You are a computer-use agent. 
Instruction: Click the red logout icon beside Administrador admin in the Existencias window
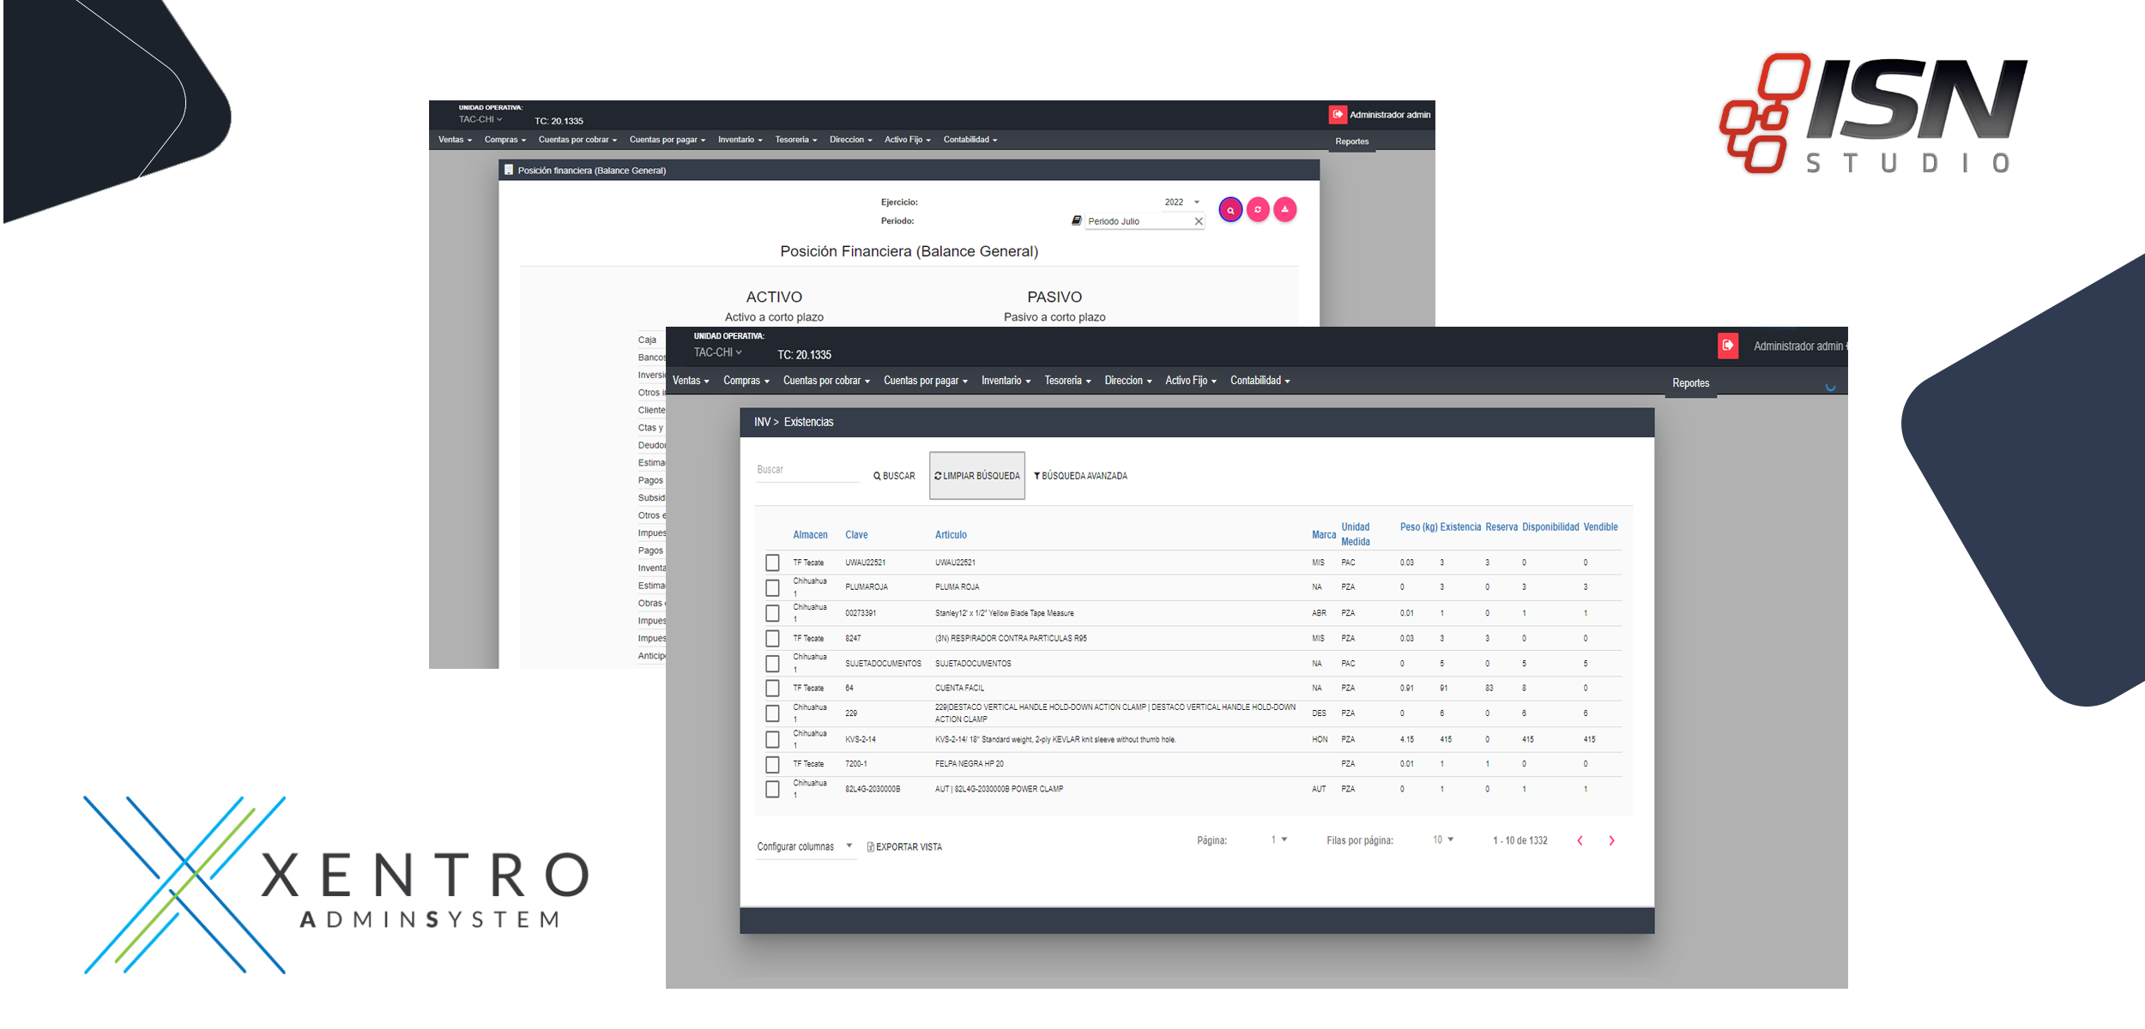coord(1728,346)
